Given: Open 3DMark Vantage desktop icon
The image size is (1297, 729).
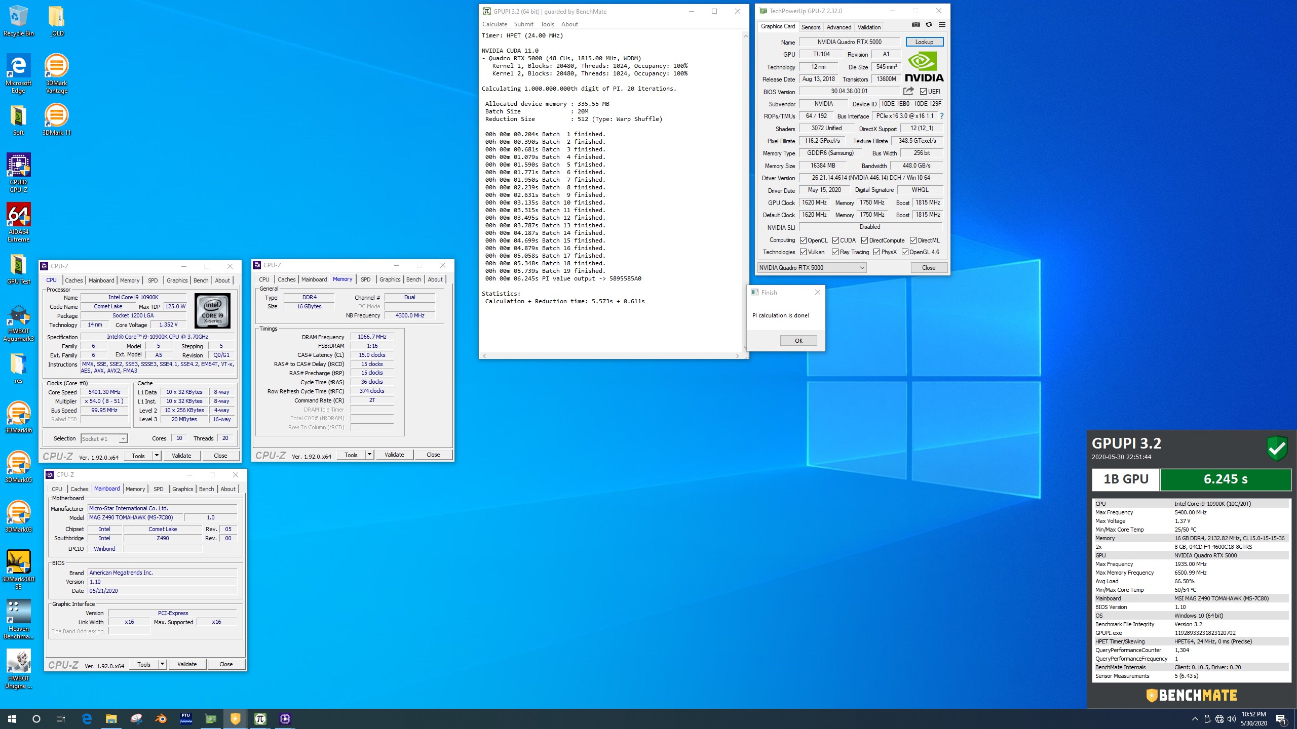Looking at the screenshot, I should (x=57, y=74).
